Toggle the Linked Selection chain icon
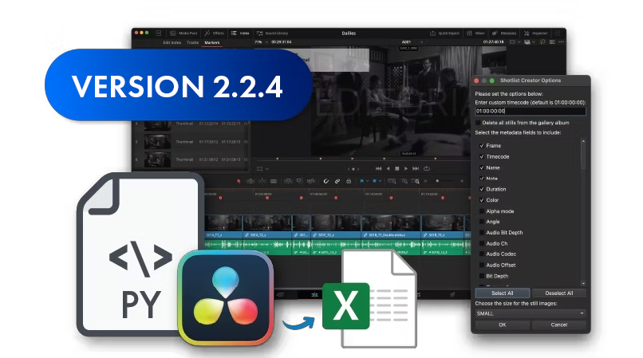This screenshot has width=643, height=358. pos(337,181)
